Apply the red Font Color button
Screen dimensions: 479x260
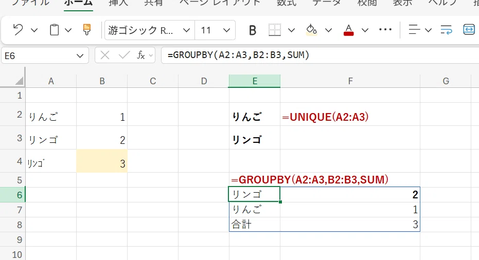(348, 30)
